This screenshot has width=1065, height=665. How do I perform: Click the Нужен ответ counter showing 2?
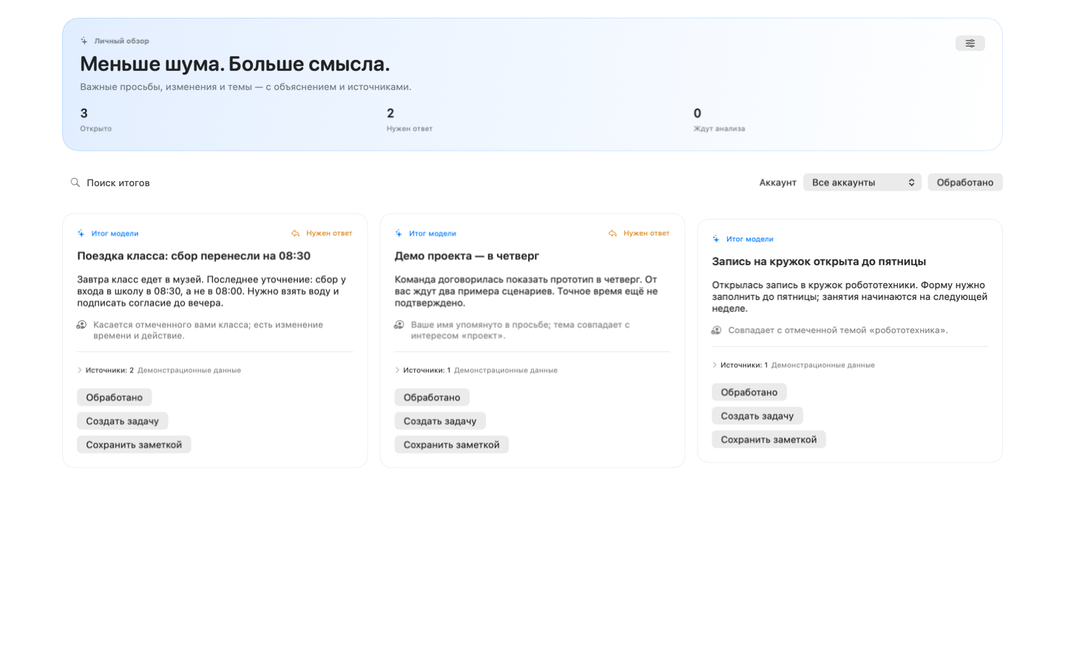(410, 119)
